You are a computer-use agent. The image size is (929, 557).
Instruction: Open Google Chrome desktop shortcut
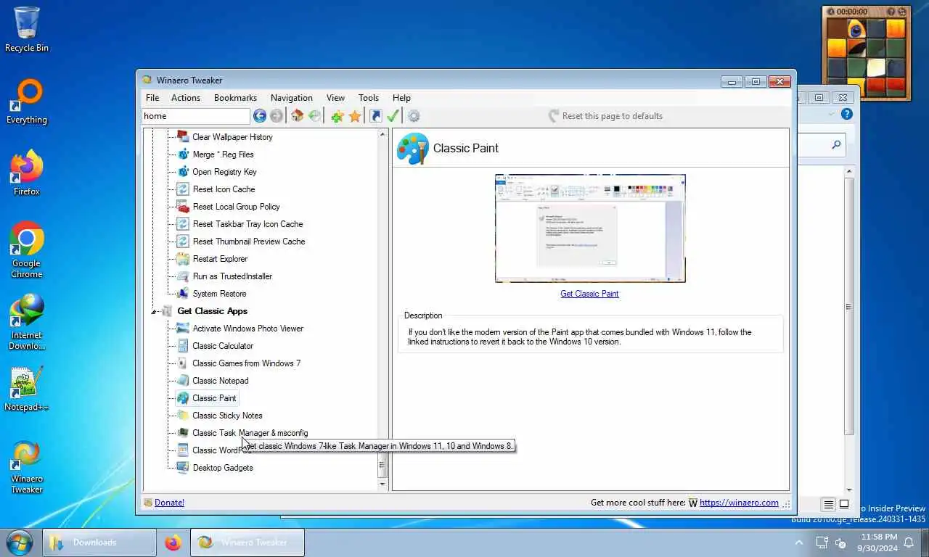click(27, 250)
